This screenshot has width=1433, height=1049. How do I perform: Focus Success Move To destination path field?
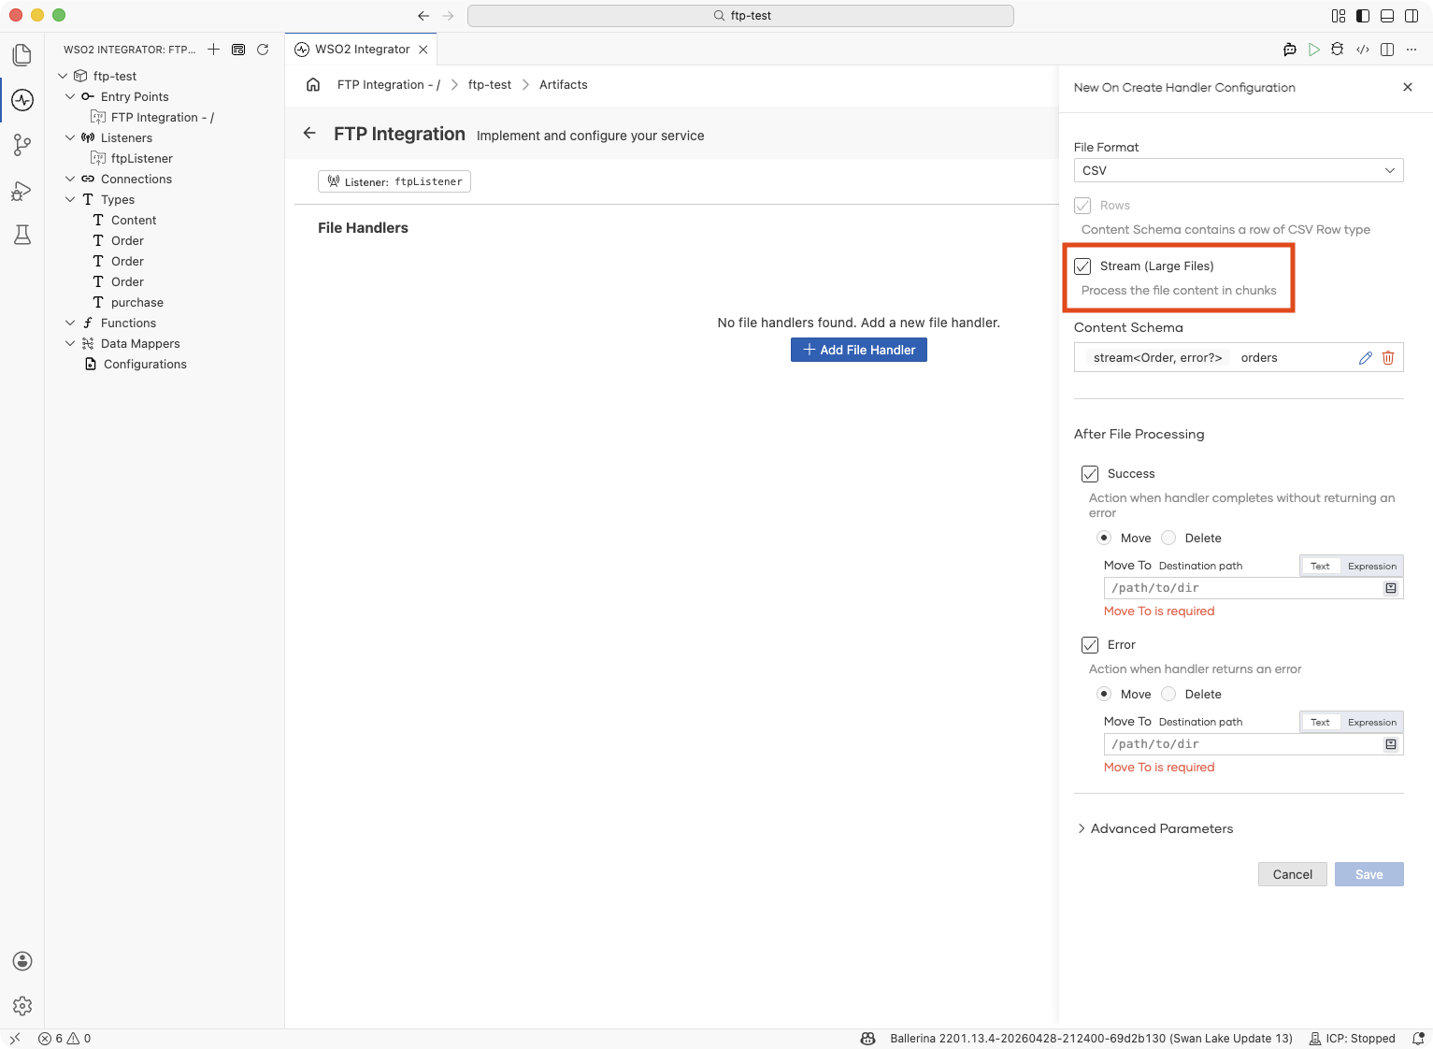[x=1254, y=588]
